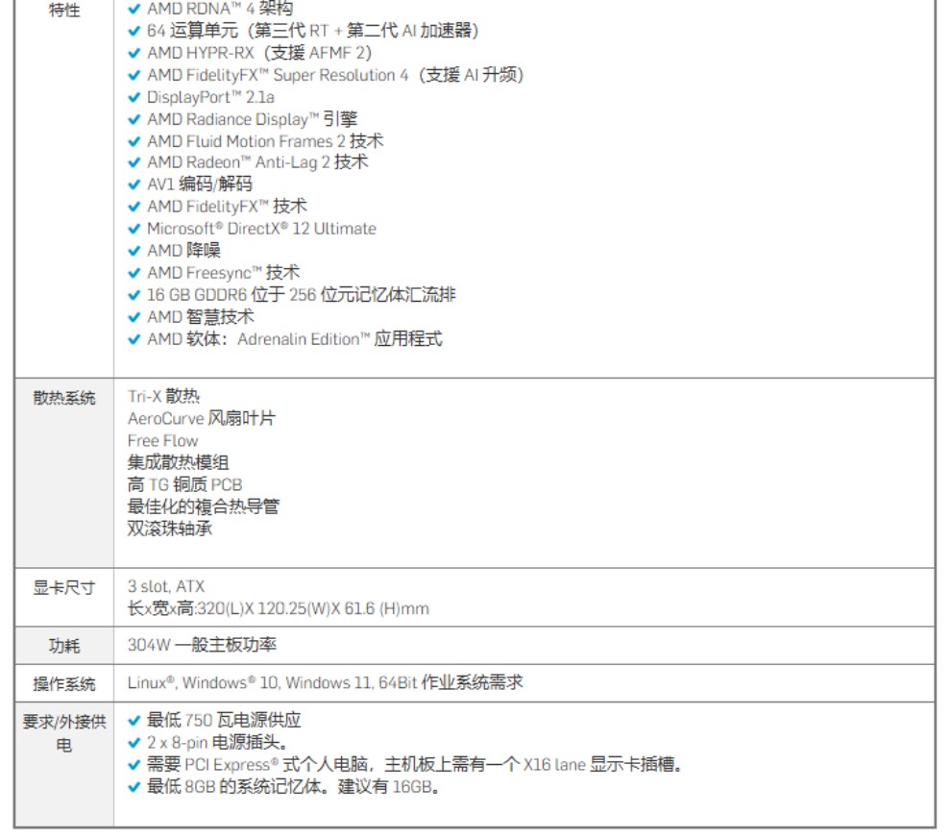This screenshot has height=838, width=951.
Task: Click the 要求/外接供电 row header
Action: tap(64, 732)
